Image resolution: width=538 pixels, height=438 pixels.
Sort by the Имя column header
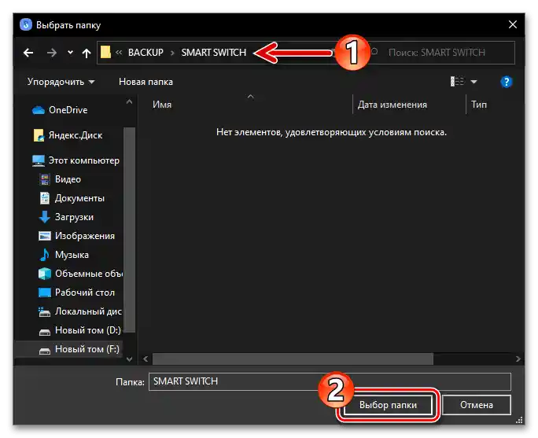tap(161, 105)
